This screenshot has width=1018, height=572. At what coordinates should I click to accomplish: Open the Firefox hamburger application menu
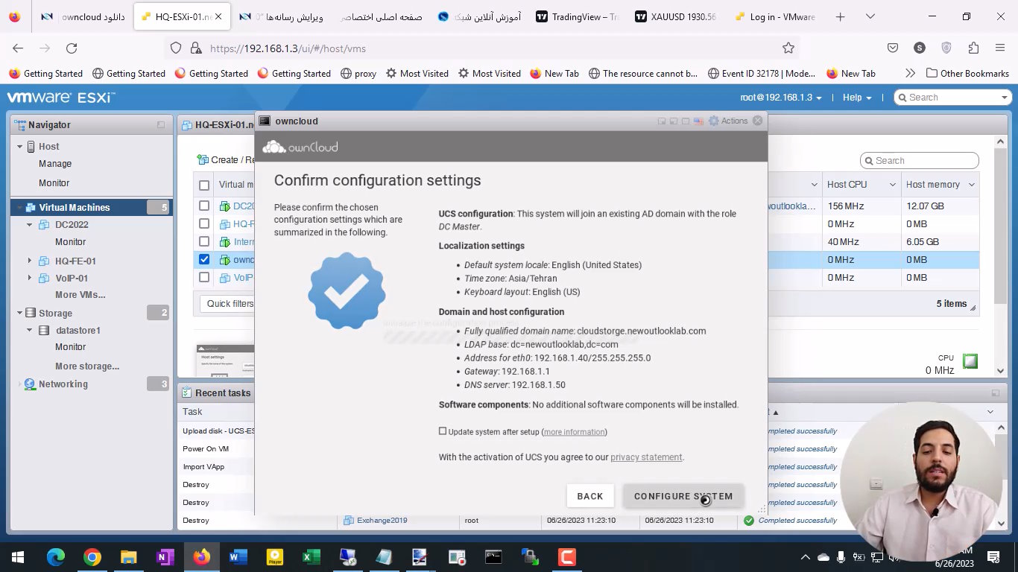tap(1000, 48)
